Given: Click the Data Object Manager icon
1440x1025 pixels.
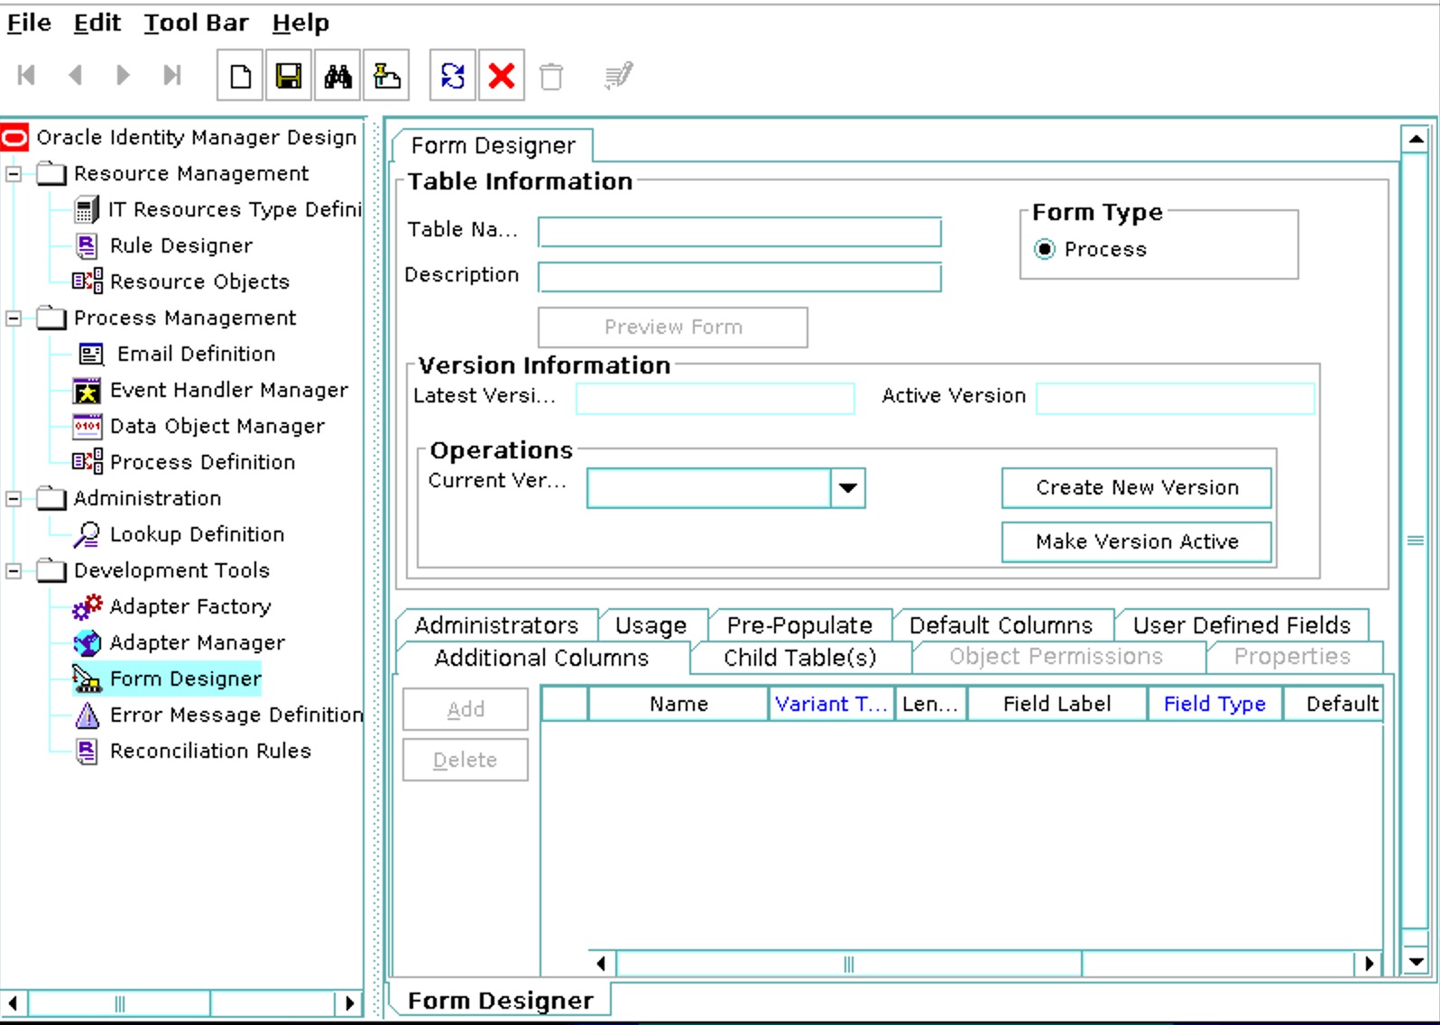Looking at the screenshot, I should tap(88, 426).
